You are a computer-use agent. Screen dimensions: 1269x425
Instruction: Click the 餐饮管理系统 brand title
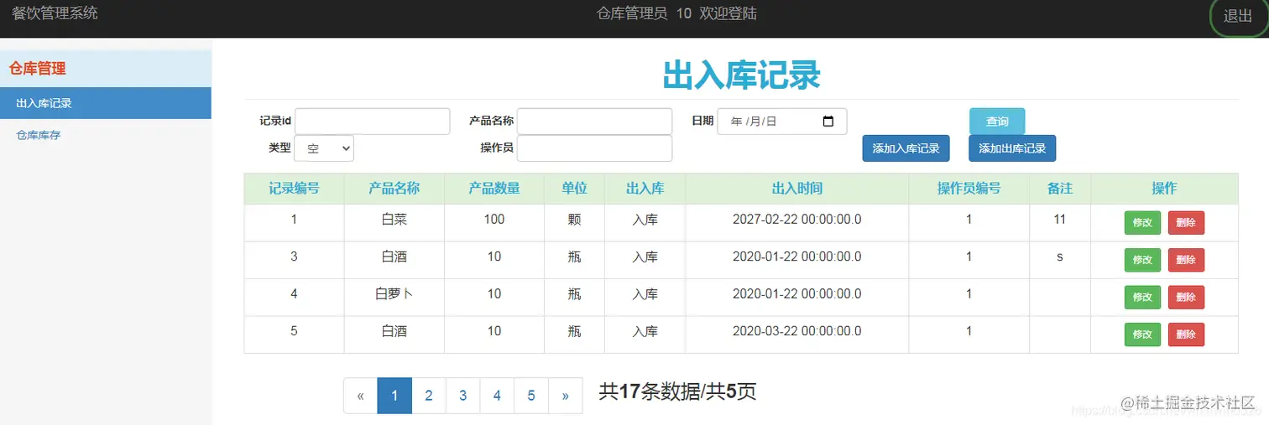55,13
